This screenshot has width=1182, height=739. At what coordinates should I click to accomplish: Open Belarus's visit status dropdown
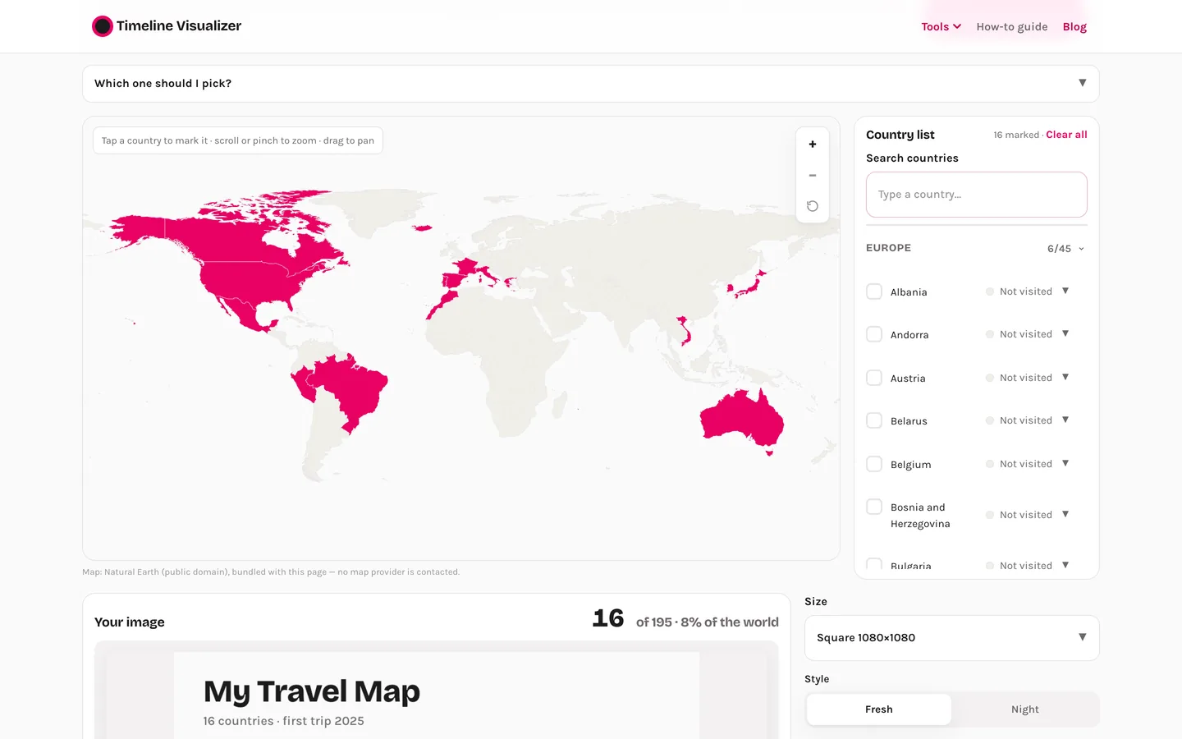(x=1028, y=420)
